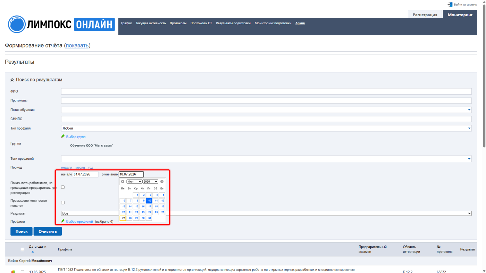Toggle 'Показывать работников, не прошедших предварительную регистрацию' checkbox
486x273 pixels.
(63, 187)
